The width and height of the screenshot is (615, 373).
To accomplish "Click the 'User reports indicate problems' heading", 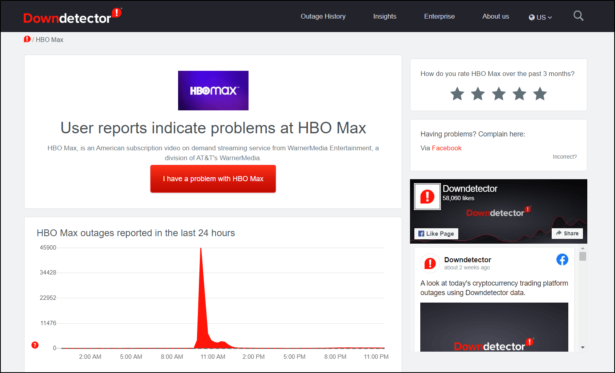I will (213, 128).
